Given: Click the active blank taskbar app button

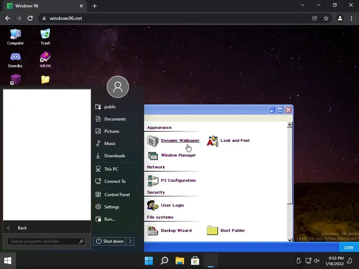Looking at the screenshot, I should coord(211,261).
